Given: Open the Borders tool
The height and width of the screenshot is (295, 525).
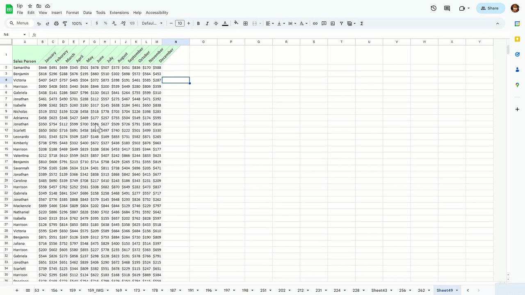Looking at the screenshot, I should 246,23.
